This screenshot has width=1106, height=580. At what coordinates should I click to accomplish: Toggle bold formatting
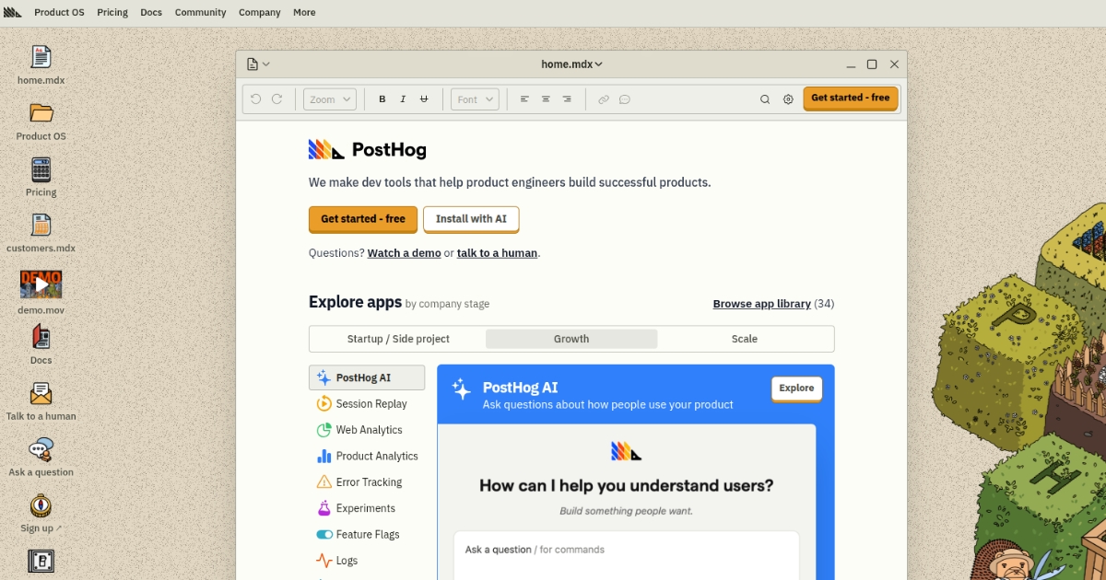382,99
